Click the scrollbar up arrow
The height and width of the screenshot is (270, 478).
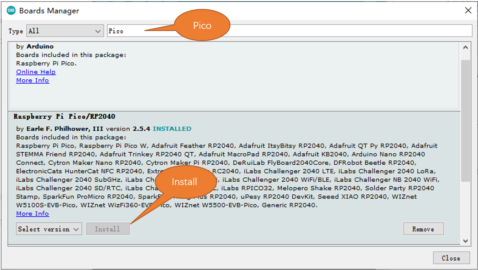465,48
